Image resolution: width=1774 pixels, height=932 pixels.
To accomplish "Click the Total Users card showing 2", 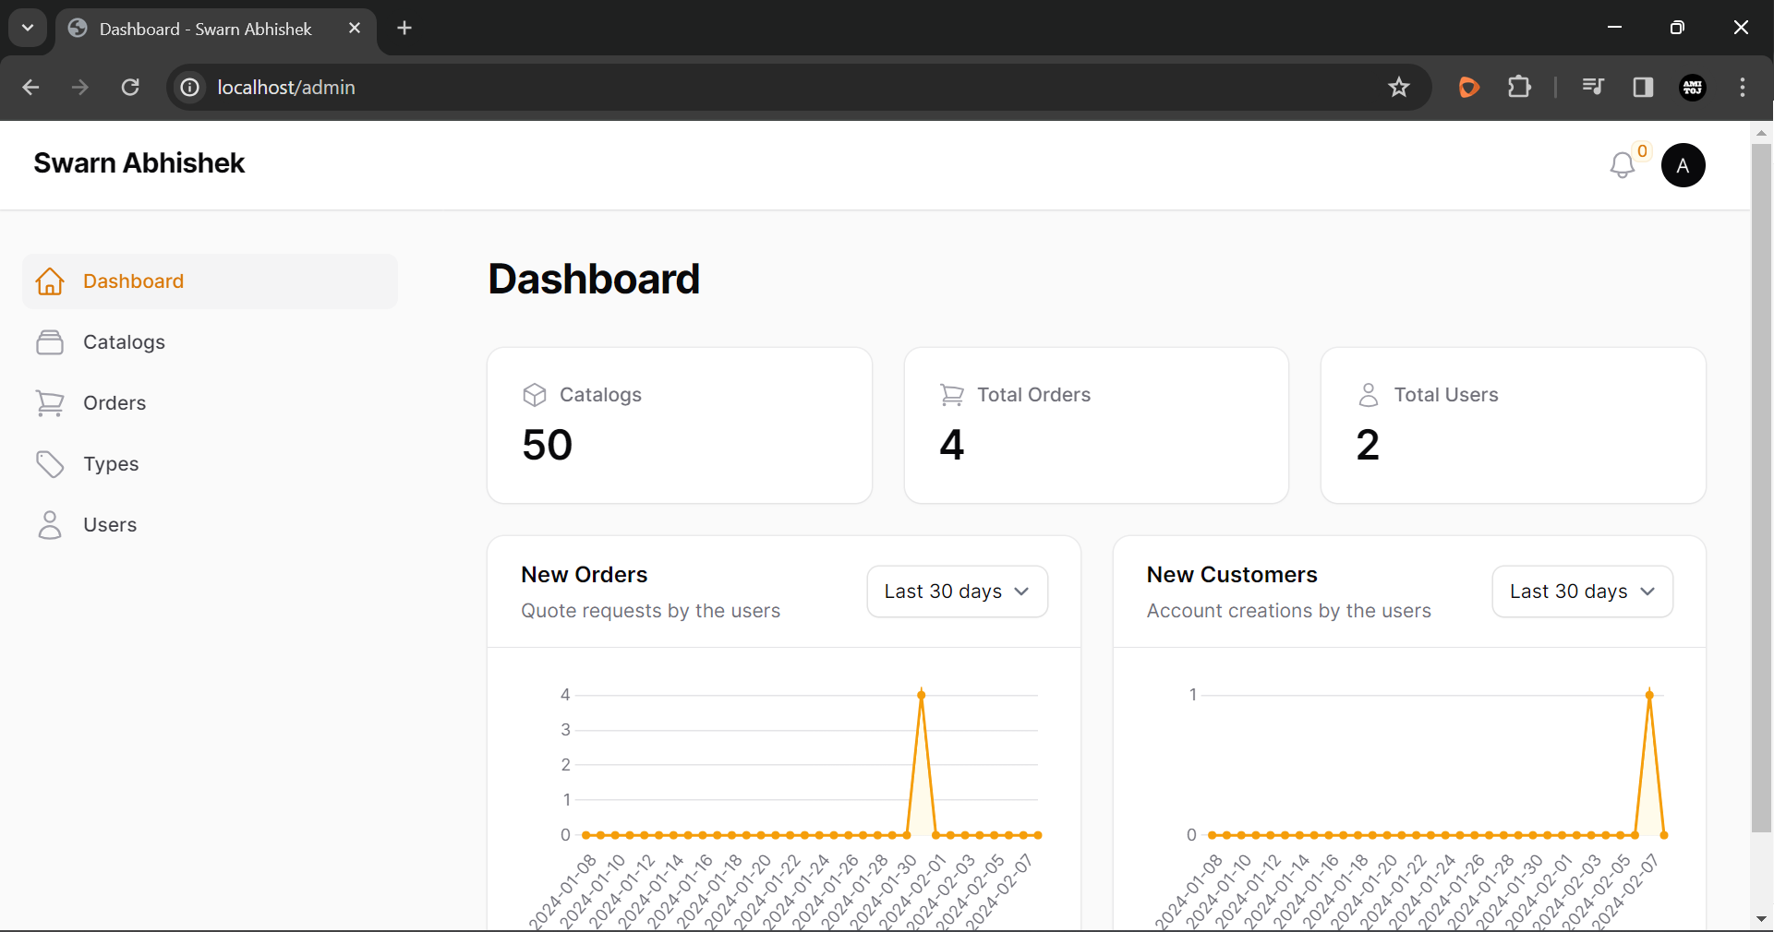I will pyautogui.click(x=1513, y=425).
